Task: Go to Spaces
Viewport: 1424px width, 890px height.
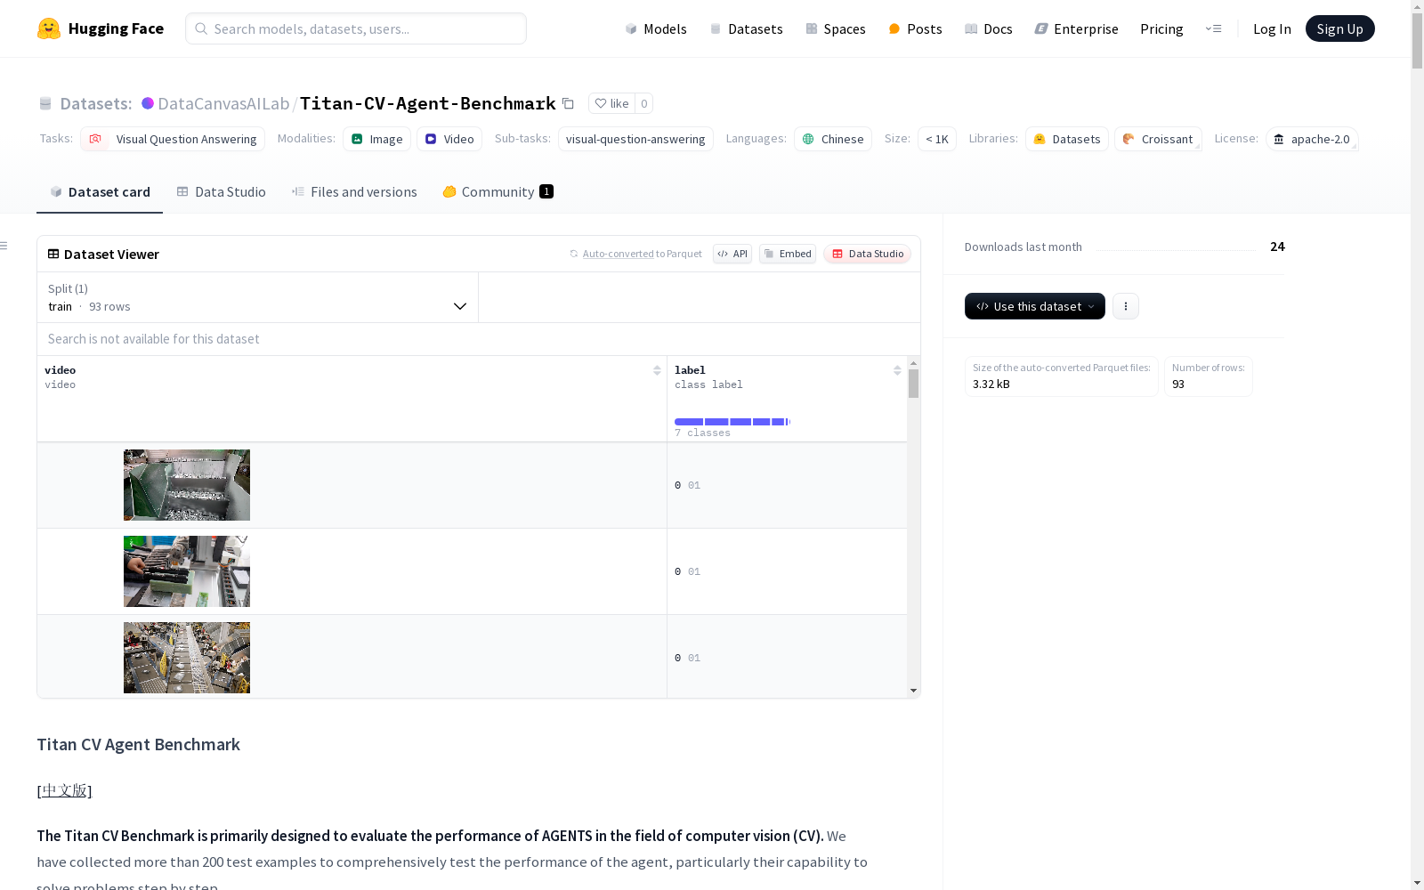Action: [x=836, y=28]
